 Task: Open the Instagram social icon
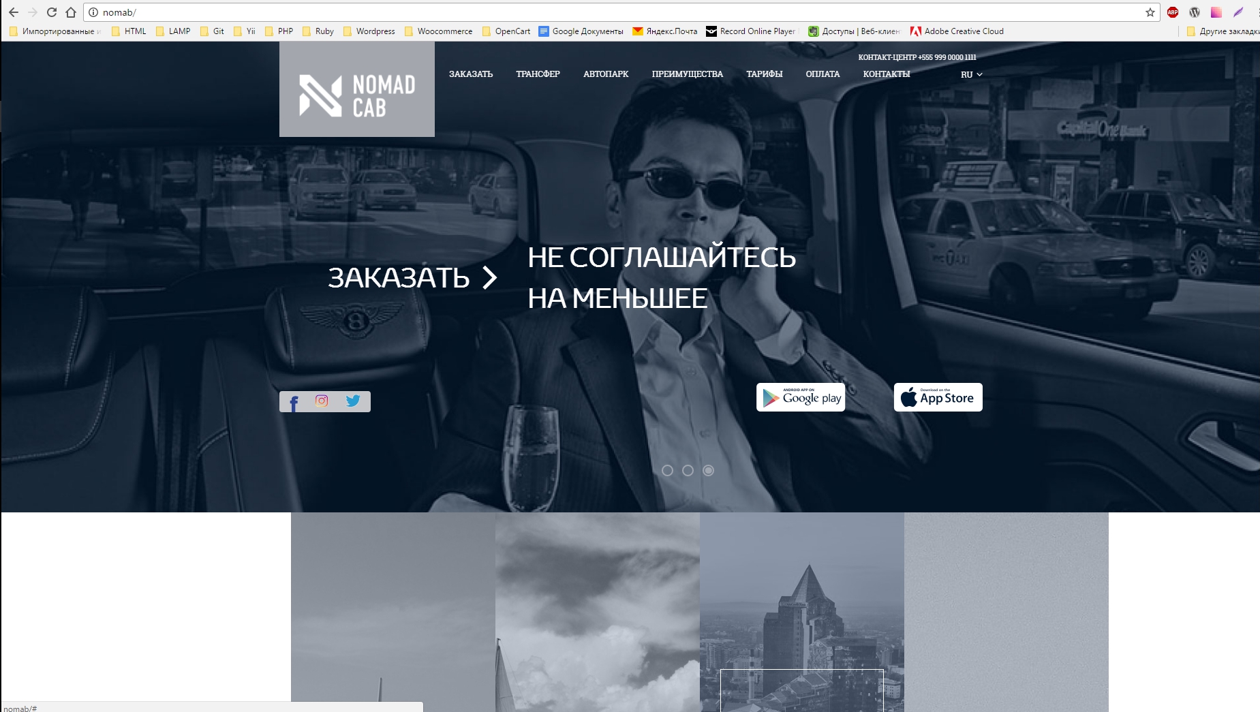[322, 401]
